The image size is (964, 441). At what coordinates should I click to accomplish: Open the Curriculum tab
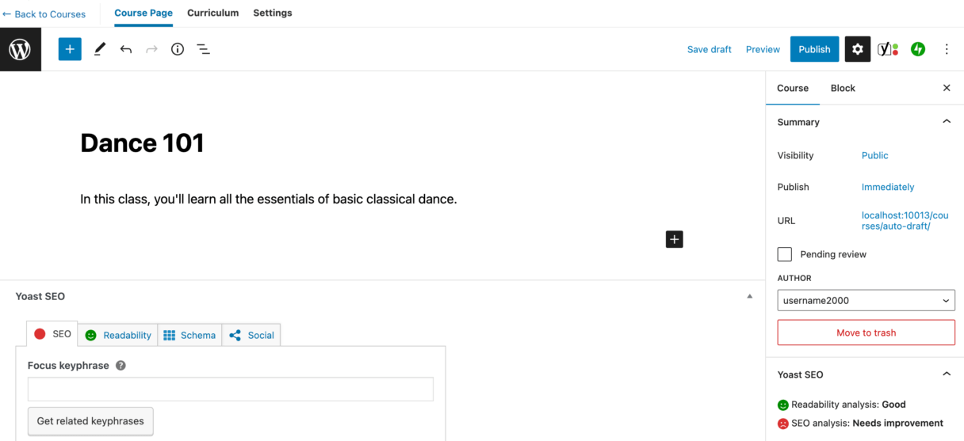(x=213, y=13)
